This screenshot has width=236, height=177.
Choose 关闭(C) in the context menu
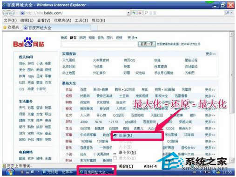(x=137, y=166)
